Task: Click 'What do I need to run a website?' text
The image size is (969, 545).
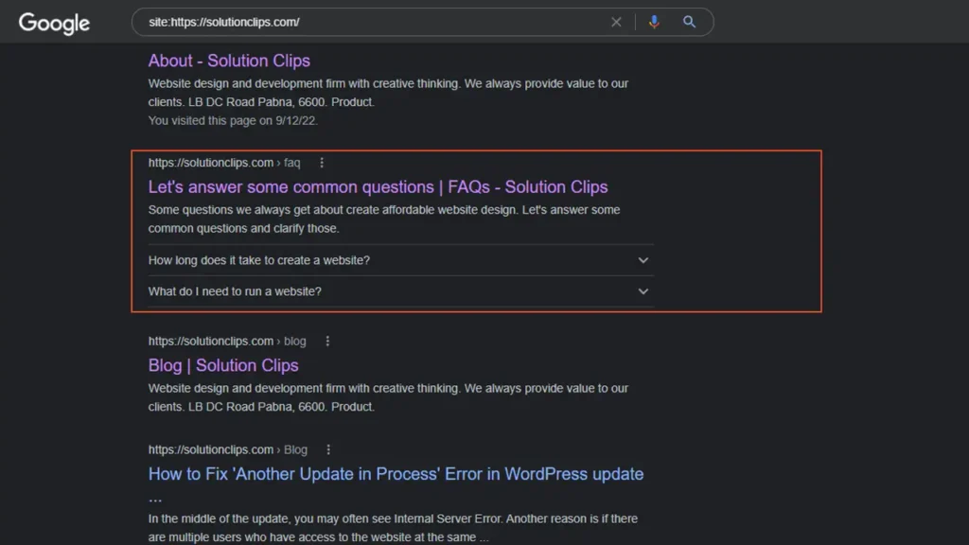Action: 235,291
